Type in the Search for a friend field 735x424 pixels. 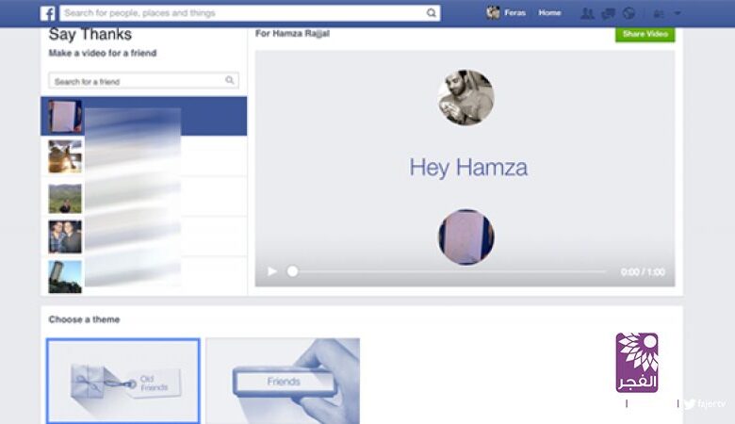click(137, 81)
